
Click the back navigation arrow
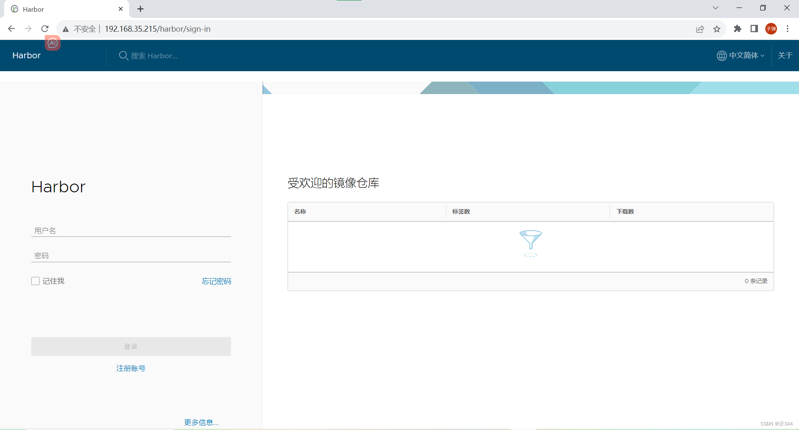click(11, 29)
